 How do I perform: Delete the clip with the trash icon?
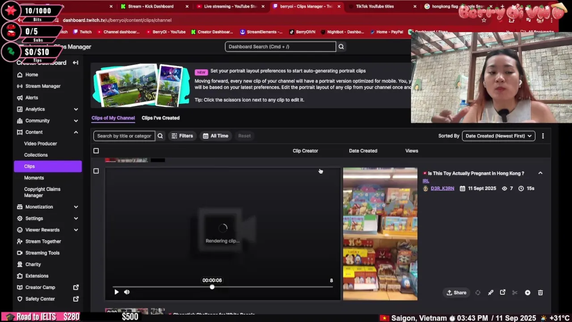[x=540, y=292]
